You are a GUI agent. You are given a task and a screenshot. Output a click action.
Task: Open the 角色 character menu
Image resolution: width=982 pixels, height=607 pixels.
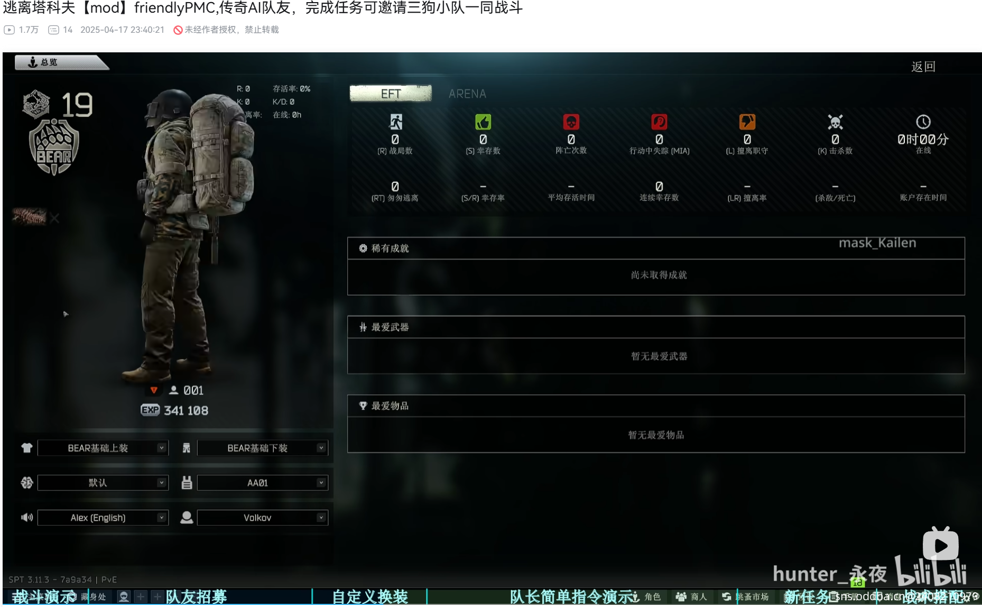(646, 596)
